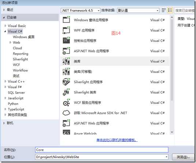The height and width of the screenshot is (163, 196).
Task: Open the 单击此处以联机并查找模板 link
Action: pyautogui.click(x=117, y=140)
